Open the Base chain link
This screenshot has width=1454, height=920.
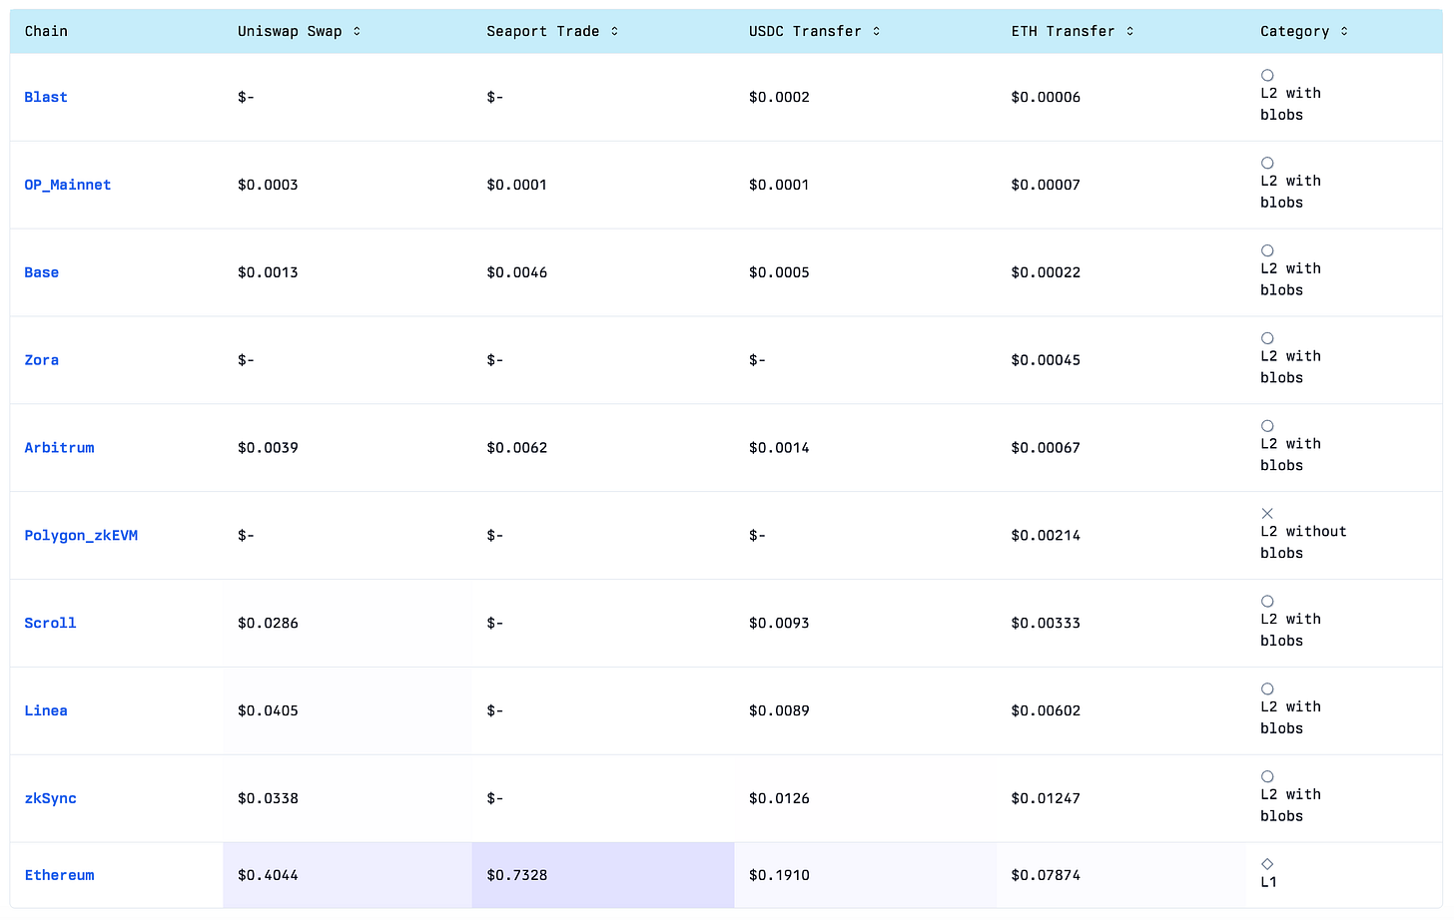(x=42, y=272)
